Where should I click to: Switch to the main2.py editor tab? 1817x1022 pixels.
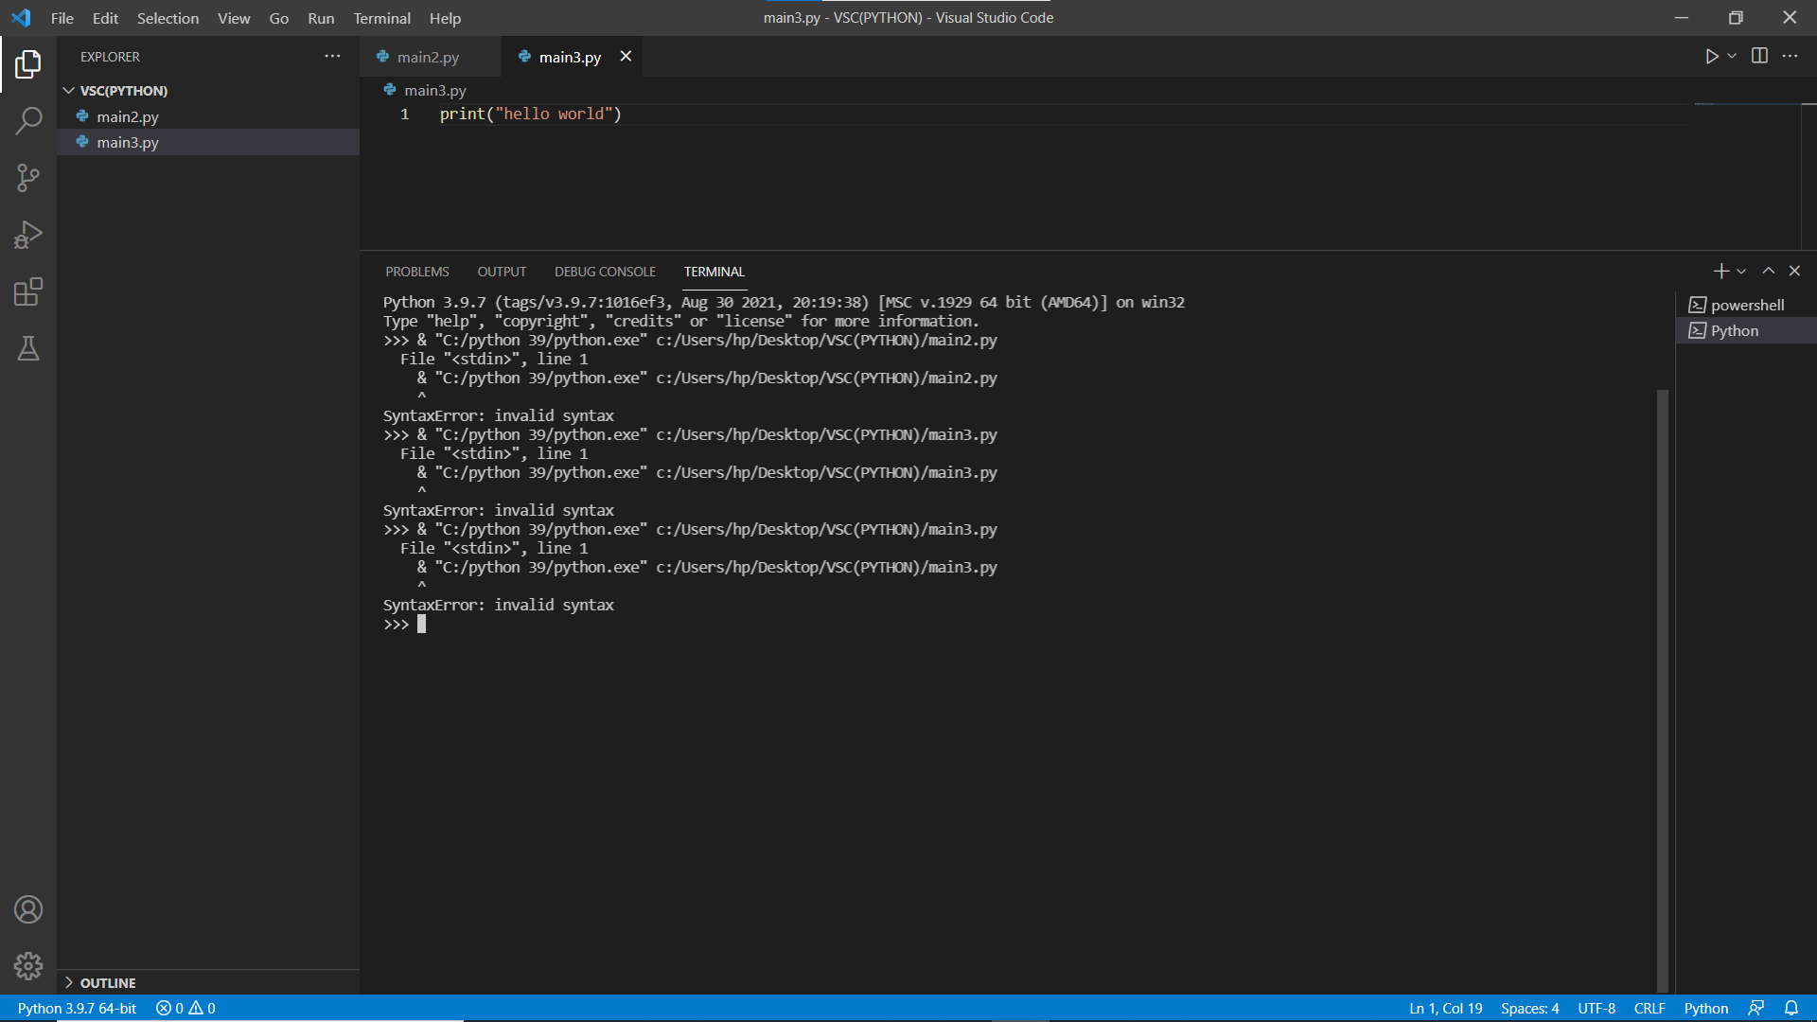(431, 57)
